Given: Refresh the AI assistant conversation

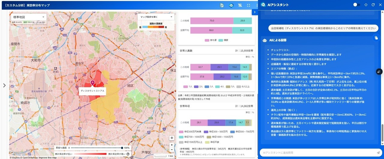Looking at the screenshot, I should point(373,5).
